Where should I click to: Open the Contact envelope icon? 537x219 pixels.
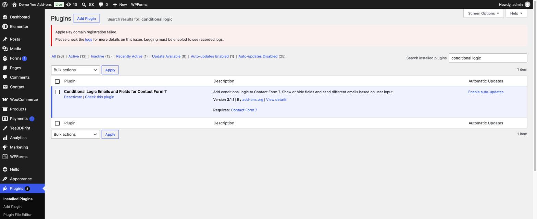(x=5, y=87)
